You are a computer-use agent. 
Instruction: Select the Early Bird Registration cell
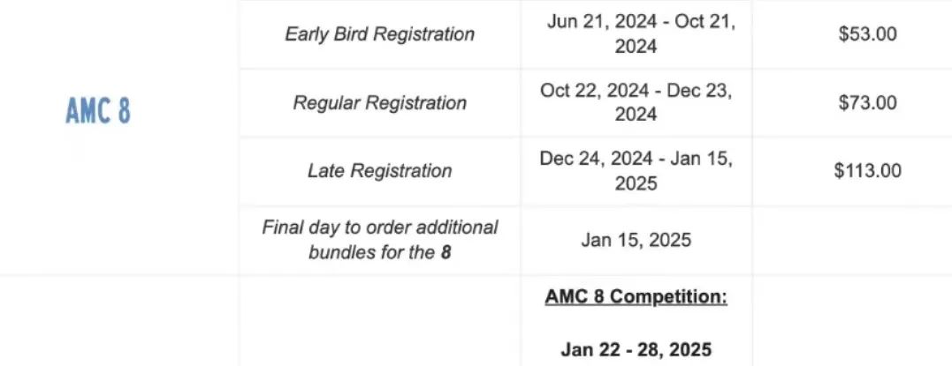pos(379,34)
